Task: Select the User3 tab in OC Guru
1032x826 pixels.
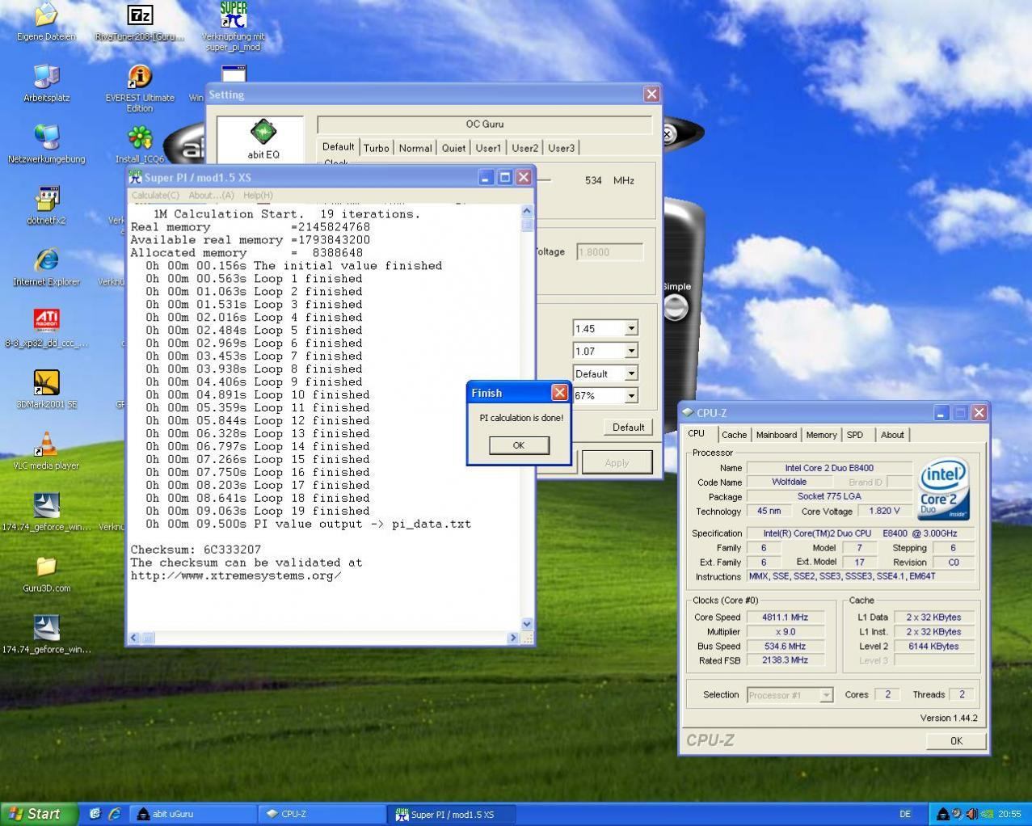Action: coord(561,148)
